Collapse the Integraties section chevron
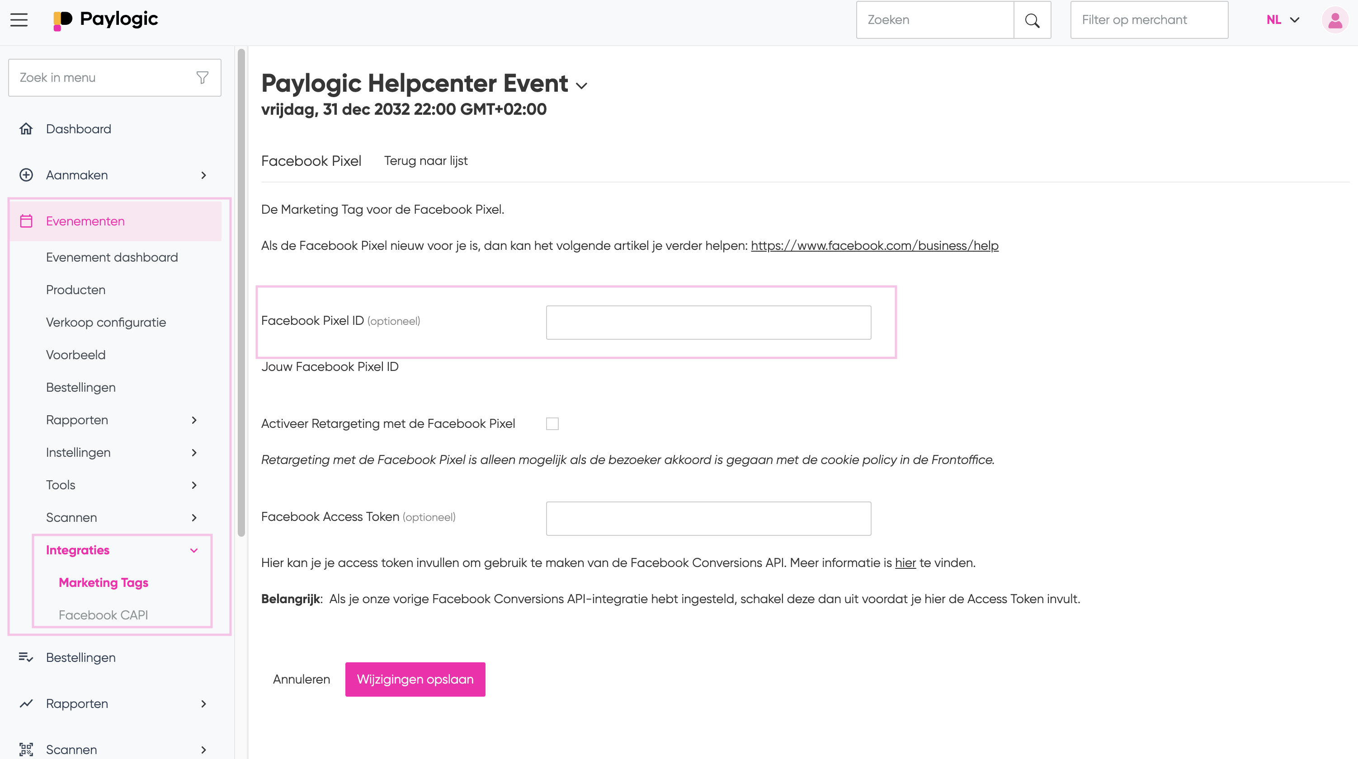This screenshot has width=1358, height=759. click(194, 550)
